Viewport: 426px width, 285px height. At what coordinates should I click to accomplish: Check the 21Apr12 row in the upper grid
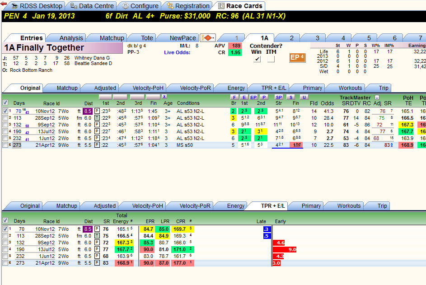[x=5, y=145]
